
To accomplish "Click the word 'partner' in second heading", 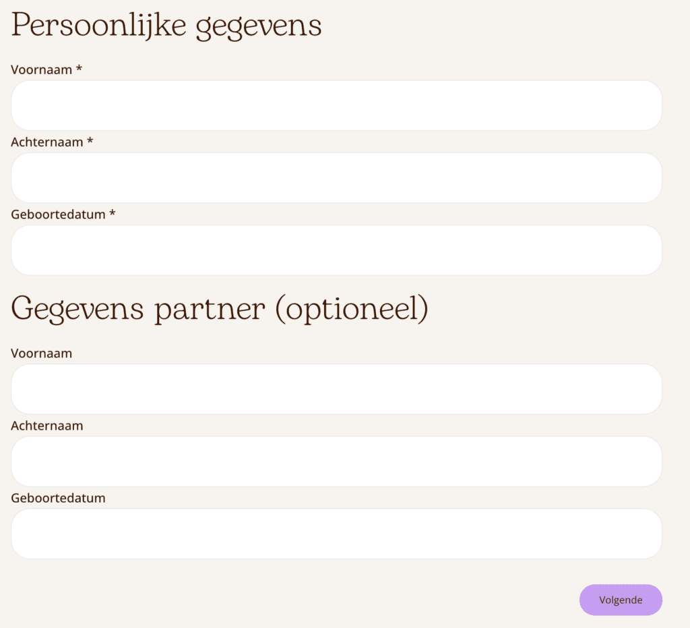I will [210, 309].
